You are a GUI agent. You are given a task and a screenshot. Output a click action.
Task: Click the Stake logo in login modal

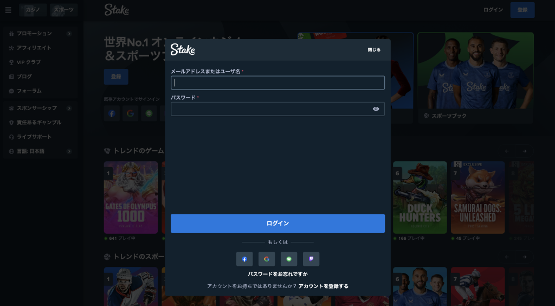[x=183, y=49]
